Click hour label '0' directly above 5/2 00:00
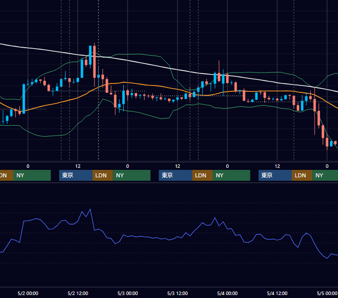 click(x=28, y=166)
